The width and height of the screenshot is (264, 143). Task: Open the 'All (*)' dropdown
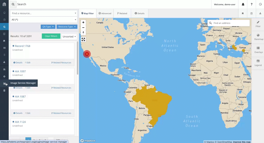pos(44,20)
